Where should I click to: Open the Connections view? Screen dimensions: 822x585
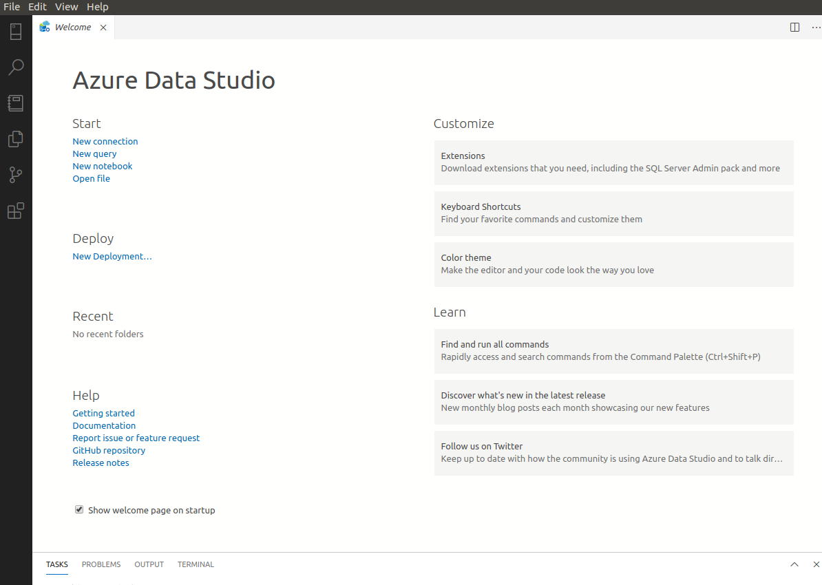15,31
